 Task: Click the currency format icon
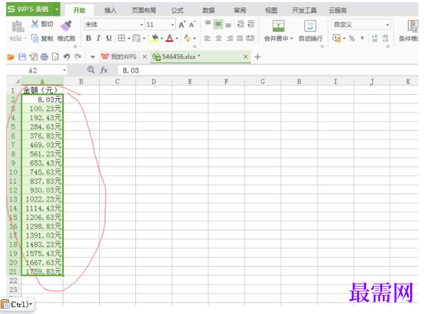[337, 38]
